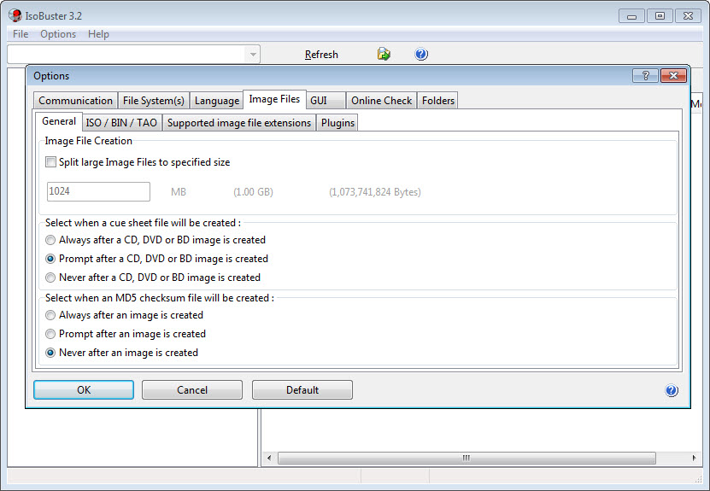Confirm settings with the OK button

point(84,390)
